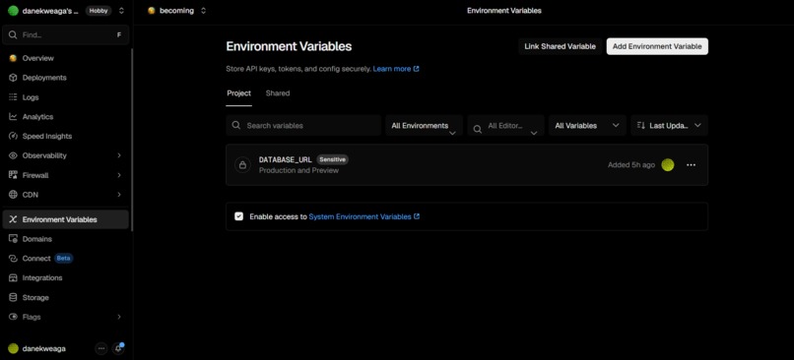
Task: Go to Speed Insights in the sidebar
Action: (65, 136)
